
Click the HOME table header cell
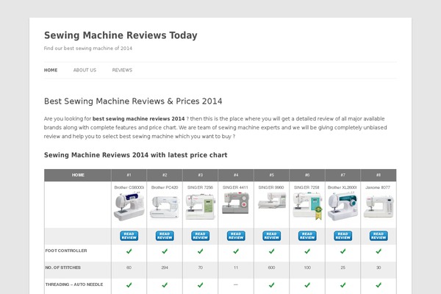tap(78, 175)
